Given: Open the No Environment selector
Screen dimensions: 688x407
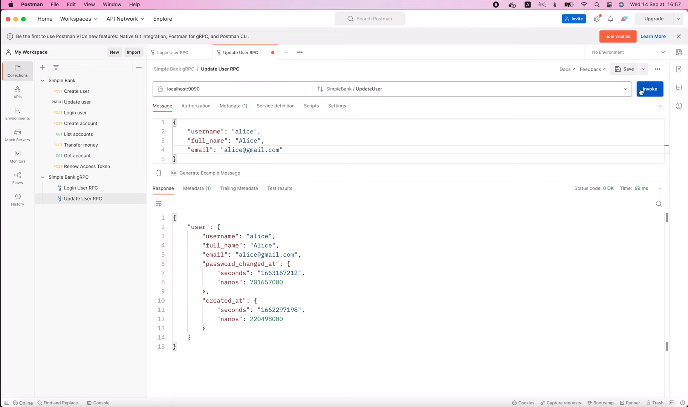Looking at the screenshot, I should click(x=628, y=52).
